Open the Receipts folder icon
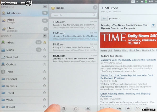Viewport: 157px width, 112px height. pos(3,86)
